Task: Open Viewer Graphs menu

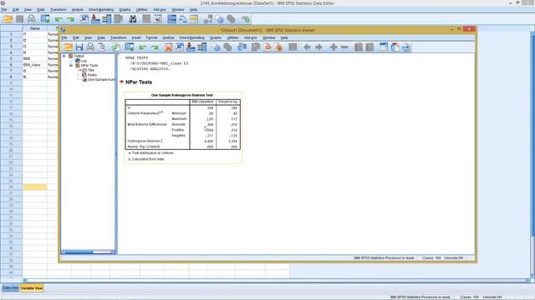Action: pos(216,37)
